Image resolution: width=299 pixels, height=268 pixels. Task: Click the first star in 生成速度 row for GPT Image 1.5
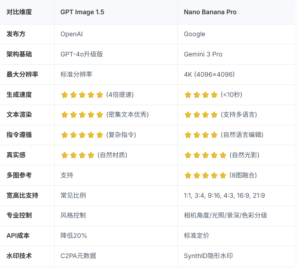[64, 95]
